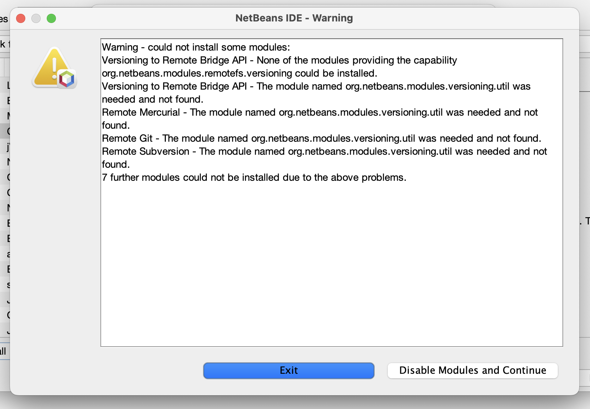Click the 'Remote Git' module error line
The width and height of the screenshot is (590, 409).
(x=321, y=138)
